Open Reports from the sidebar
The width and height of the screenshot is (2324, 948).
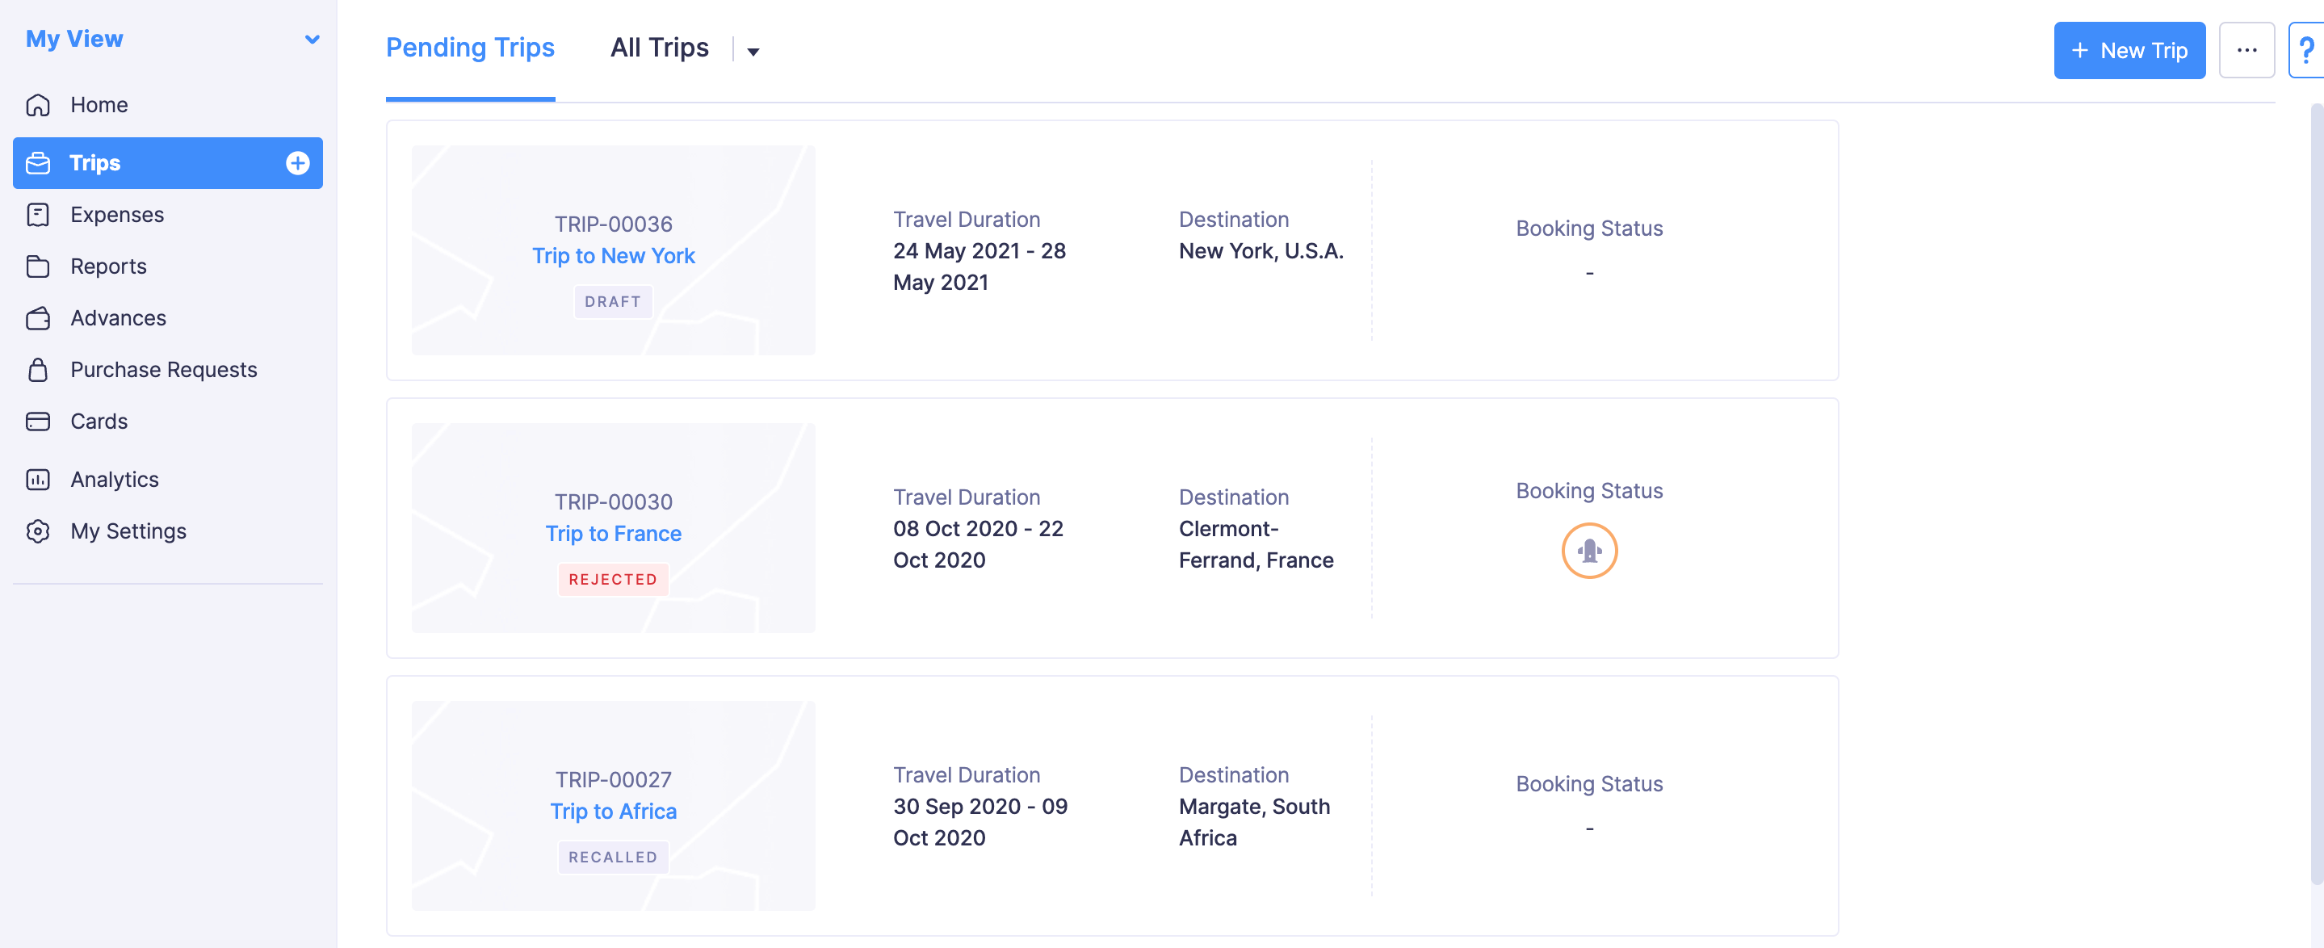coord(108,266)
